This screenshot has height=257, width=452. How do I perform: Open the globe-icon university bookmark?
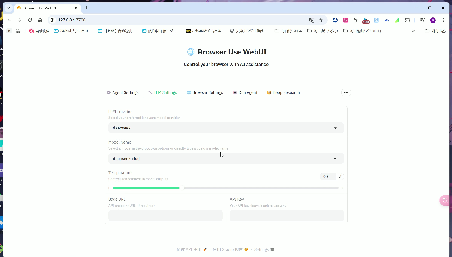pyautogui.click(x=248, y=31)
